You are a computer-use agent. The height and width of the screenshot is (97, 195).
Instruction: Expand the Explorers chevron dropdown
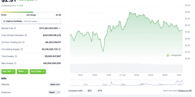59,92
